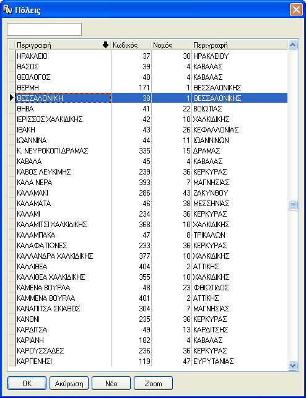Viewport: 306px width, 398px height.
Task: Click the vertical scrollbar thumb
Action: pos(292,205)
